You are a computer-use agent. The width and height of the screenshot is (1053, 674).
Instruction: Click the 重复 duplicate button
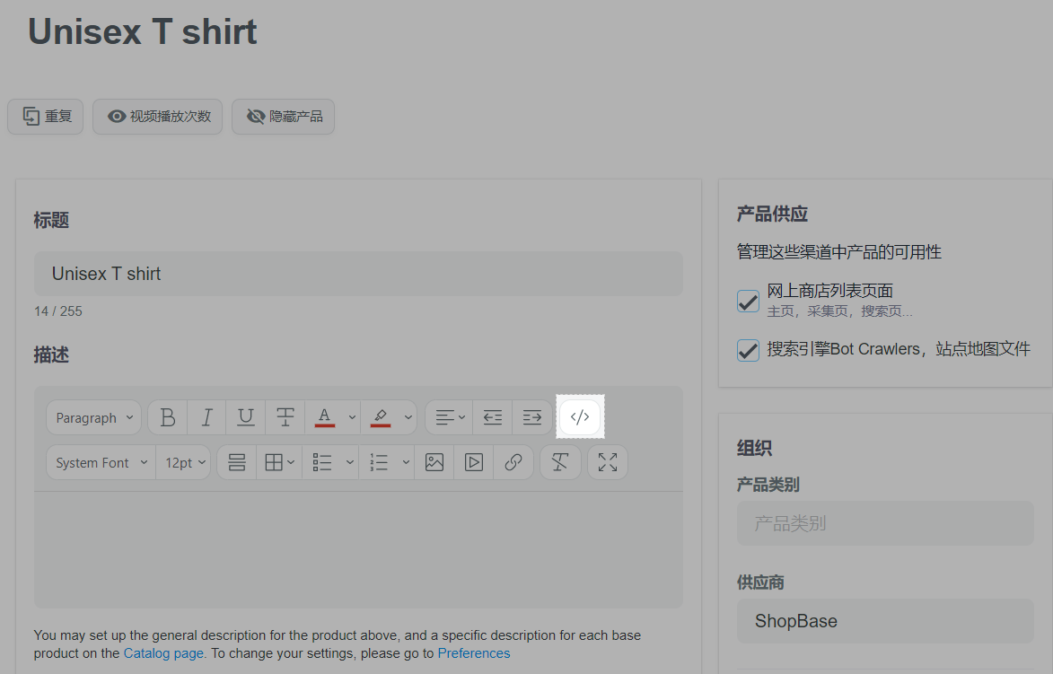46,117
